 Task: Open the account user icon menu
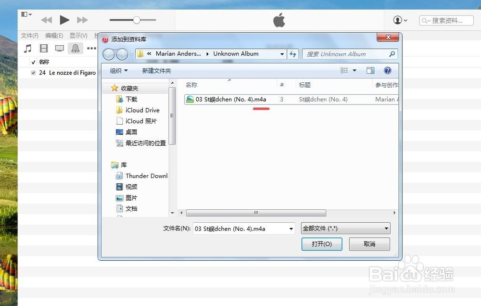(x=400, y=20)
